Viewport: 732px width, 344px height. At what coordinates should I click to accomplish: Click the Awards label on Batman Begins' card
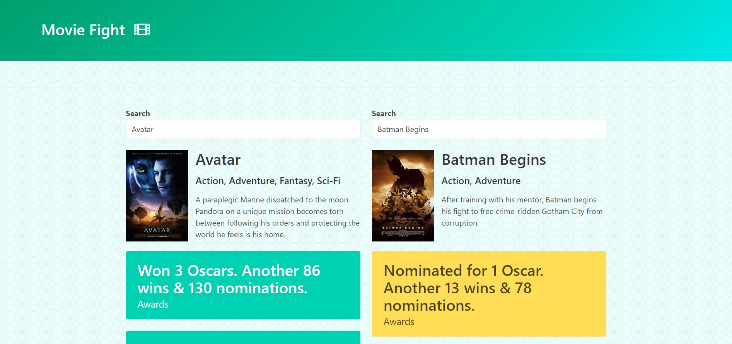pos(399,322)
